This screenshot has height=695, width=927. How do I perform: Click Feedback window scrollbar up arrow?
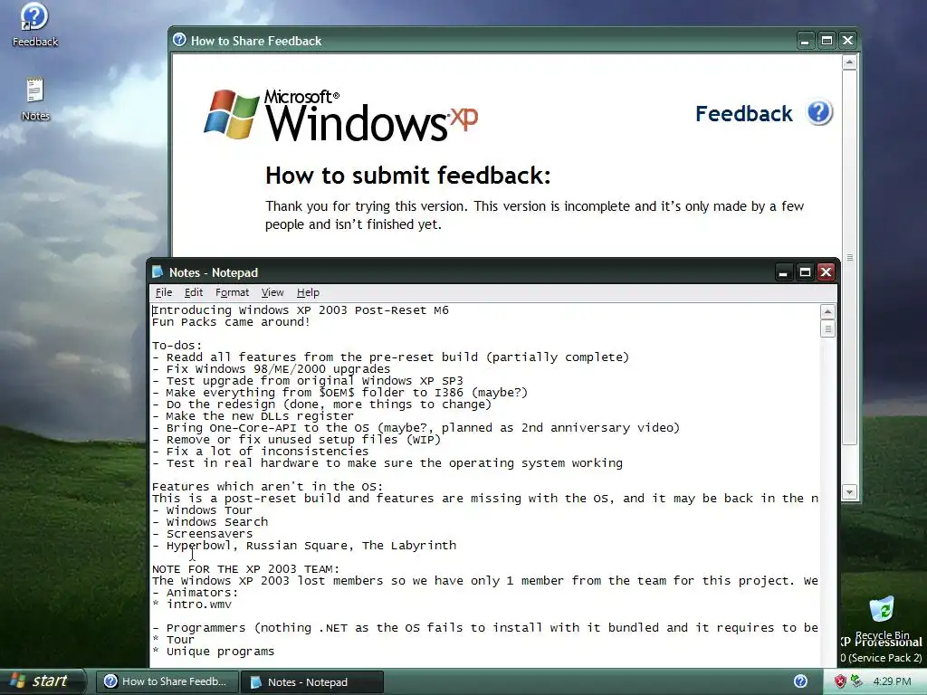pos(849,62)
